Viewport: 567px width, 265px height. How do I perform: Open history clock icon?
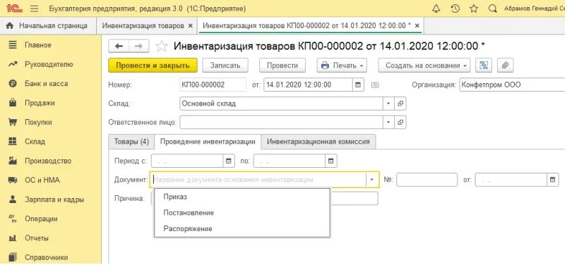[x=455, y=8]
